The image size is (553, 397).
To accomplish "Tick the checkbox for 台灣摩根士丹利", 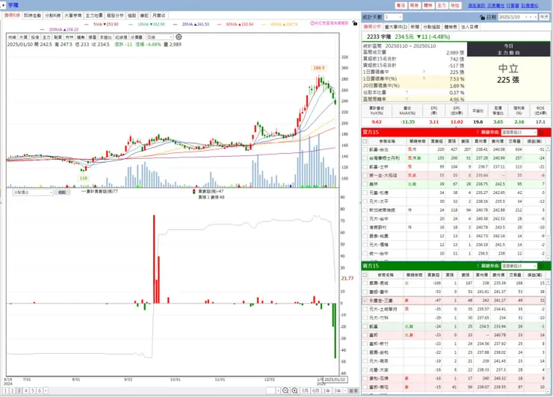I will tap(365, 158).
